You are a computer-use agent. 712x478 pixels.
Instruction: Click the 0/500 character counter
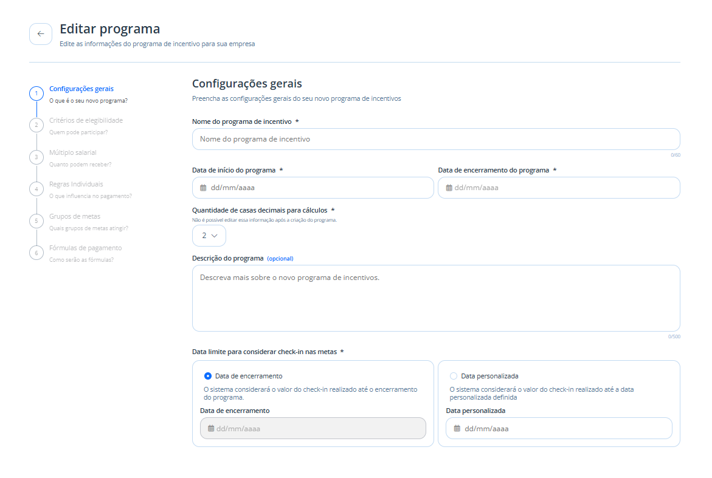[x=674, y=337]
